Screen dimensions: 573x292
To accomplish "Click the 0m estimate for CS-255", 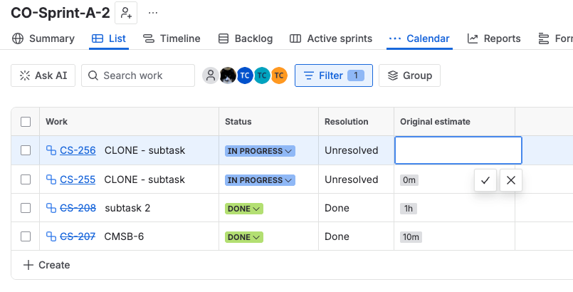I will 409,180.
